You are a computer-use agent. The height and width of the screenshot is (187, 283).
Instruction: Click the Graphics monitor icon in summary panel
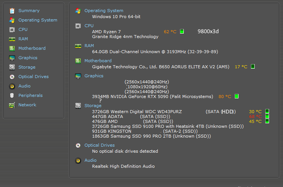[x=78, y=76]
